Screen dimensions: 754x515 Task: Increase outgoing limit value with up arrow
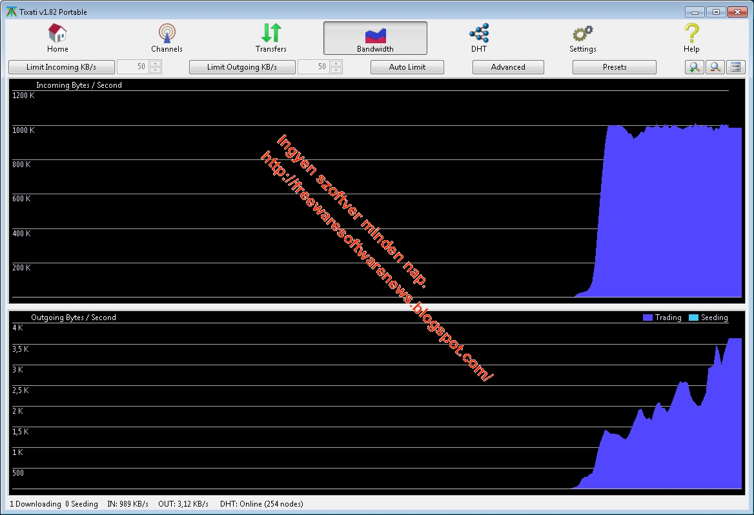click(x=336, y=63)
